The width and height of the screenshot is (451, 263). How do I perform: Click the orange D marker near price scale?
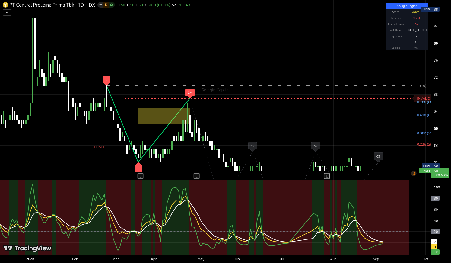tap(414, 173)
